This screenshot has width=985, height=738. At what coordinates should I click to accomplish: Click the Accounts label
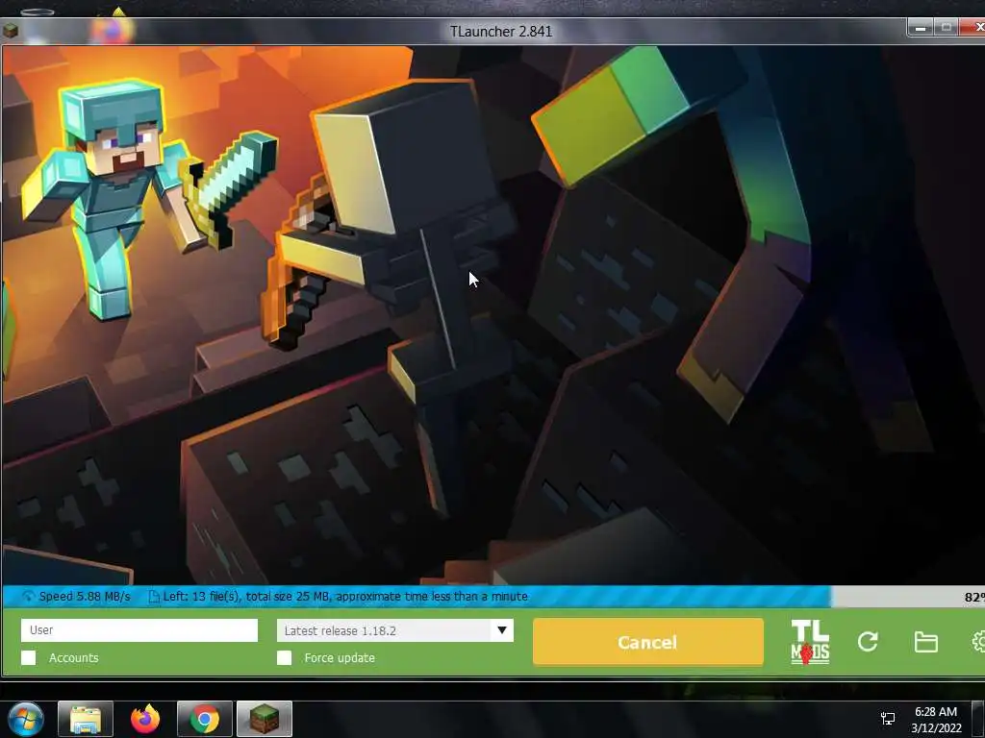73,657
